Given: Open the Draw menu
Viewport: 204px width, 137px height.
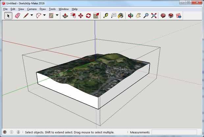Looking at the screenshot, I should coord(43,9).
